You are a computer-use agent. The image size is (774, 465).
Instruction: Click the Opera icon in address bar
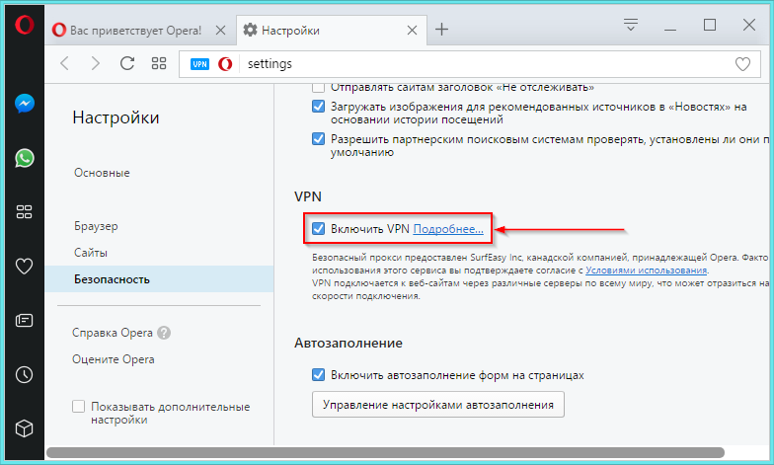click(x=225, y=64)
